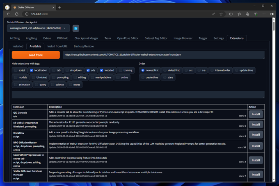Image resolution: width=279 pixels, height=186 pixels.
Task: Check the editing tag checkbox
Action: 75,78
